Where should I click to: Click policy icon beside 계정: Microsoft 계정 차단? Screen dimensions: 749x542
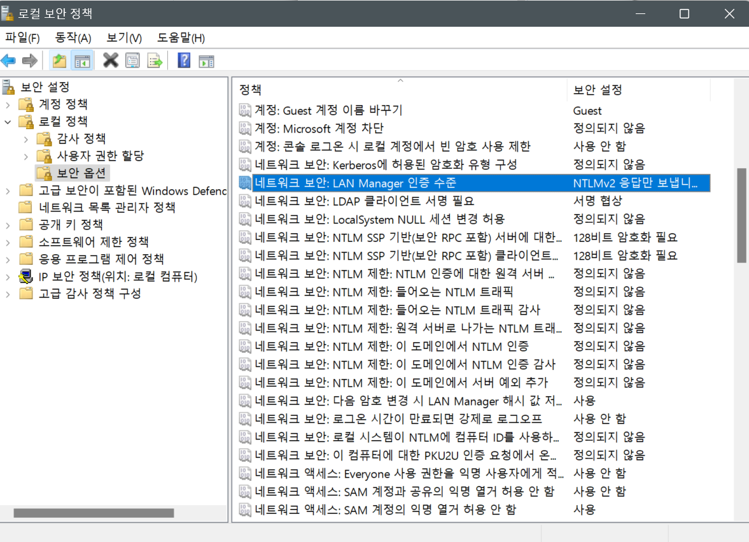(x=245, y=129)
